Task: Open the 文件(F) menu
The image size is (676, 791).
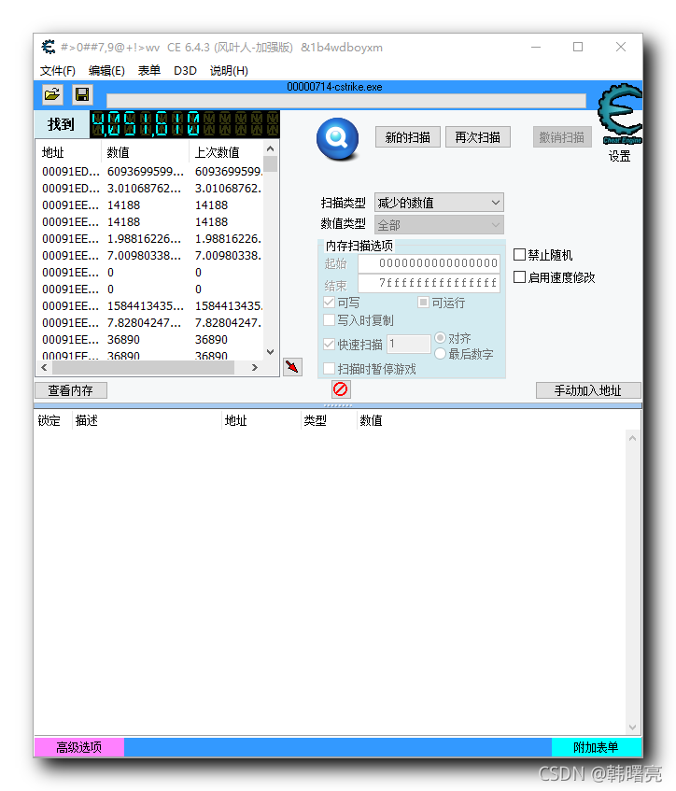Action: [x=58, y=71]
